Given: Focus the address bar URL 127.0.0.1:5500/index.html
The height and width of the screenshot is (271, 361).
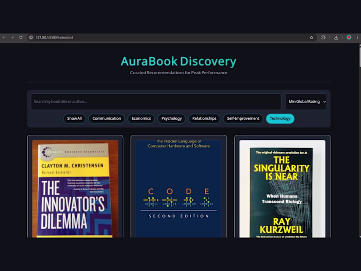Looking at the screenshot, I should (x=54, y=37).
